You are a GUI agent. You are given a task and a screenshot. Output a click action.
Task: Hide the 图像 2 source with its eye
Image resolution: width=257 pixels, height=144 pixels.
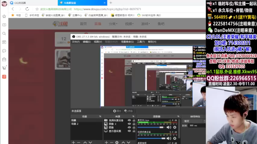(x=129, y=124)
